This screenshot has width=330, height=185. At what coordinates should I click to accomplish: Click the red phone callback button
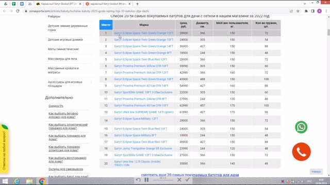301,152
